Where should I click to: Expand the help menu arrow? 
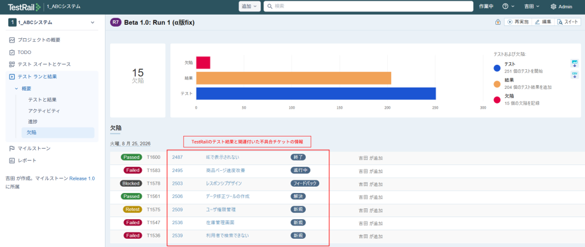click(x=513, y=6)
